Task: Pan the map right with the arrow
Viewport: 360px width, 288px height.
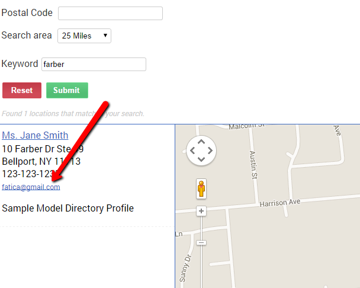Action: 210,151
